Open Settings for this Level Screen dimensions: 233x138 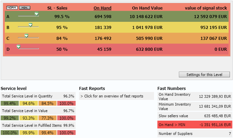[204, 75]
